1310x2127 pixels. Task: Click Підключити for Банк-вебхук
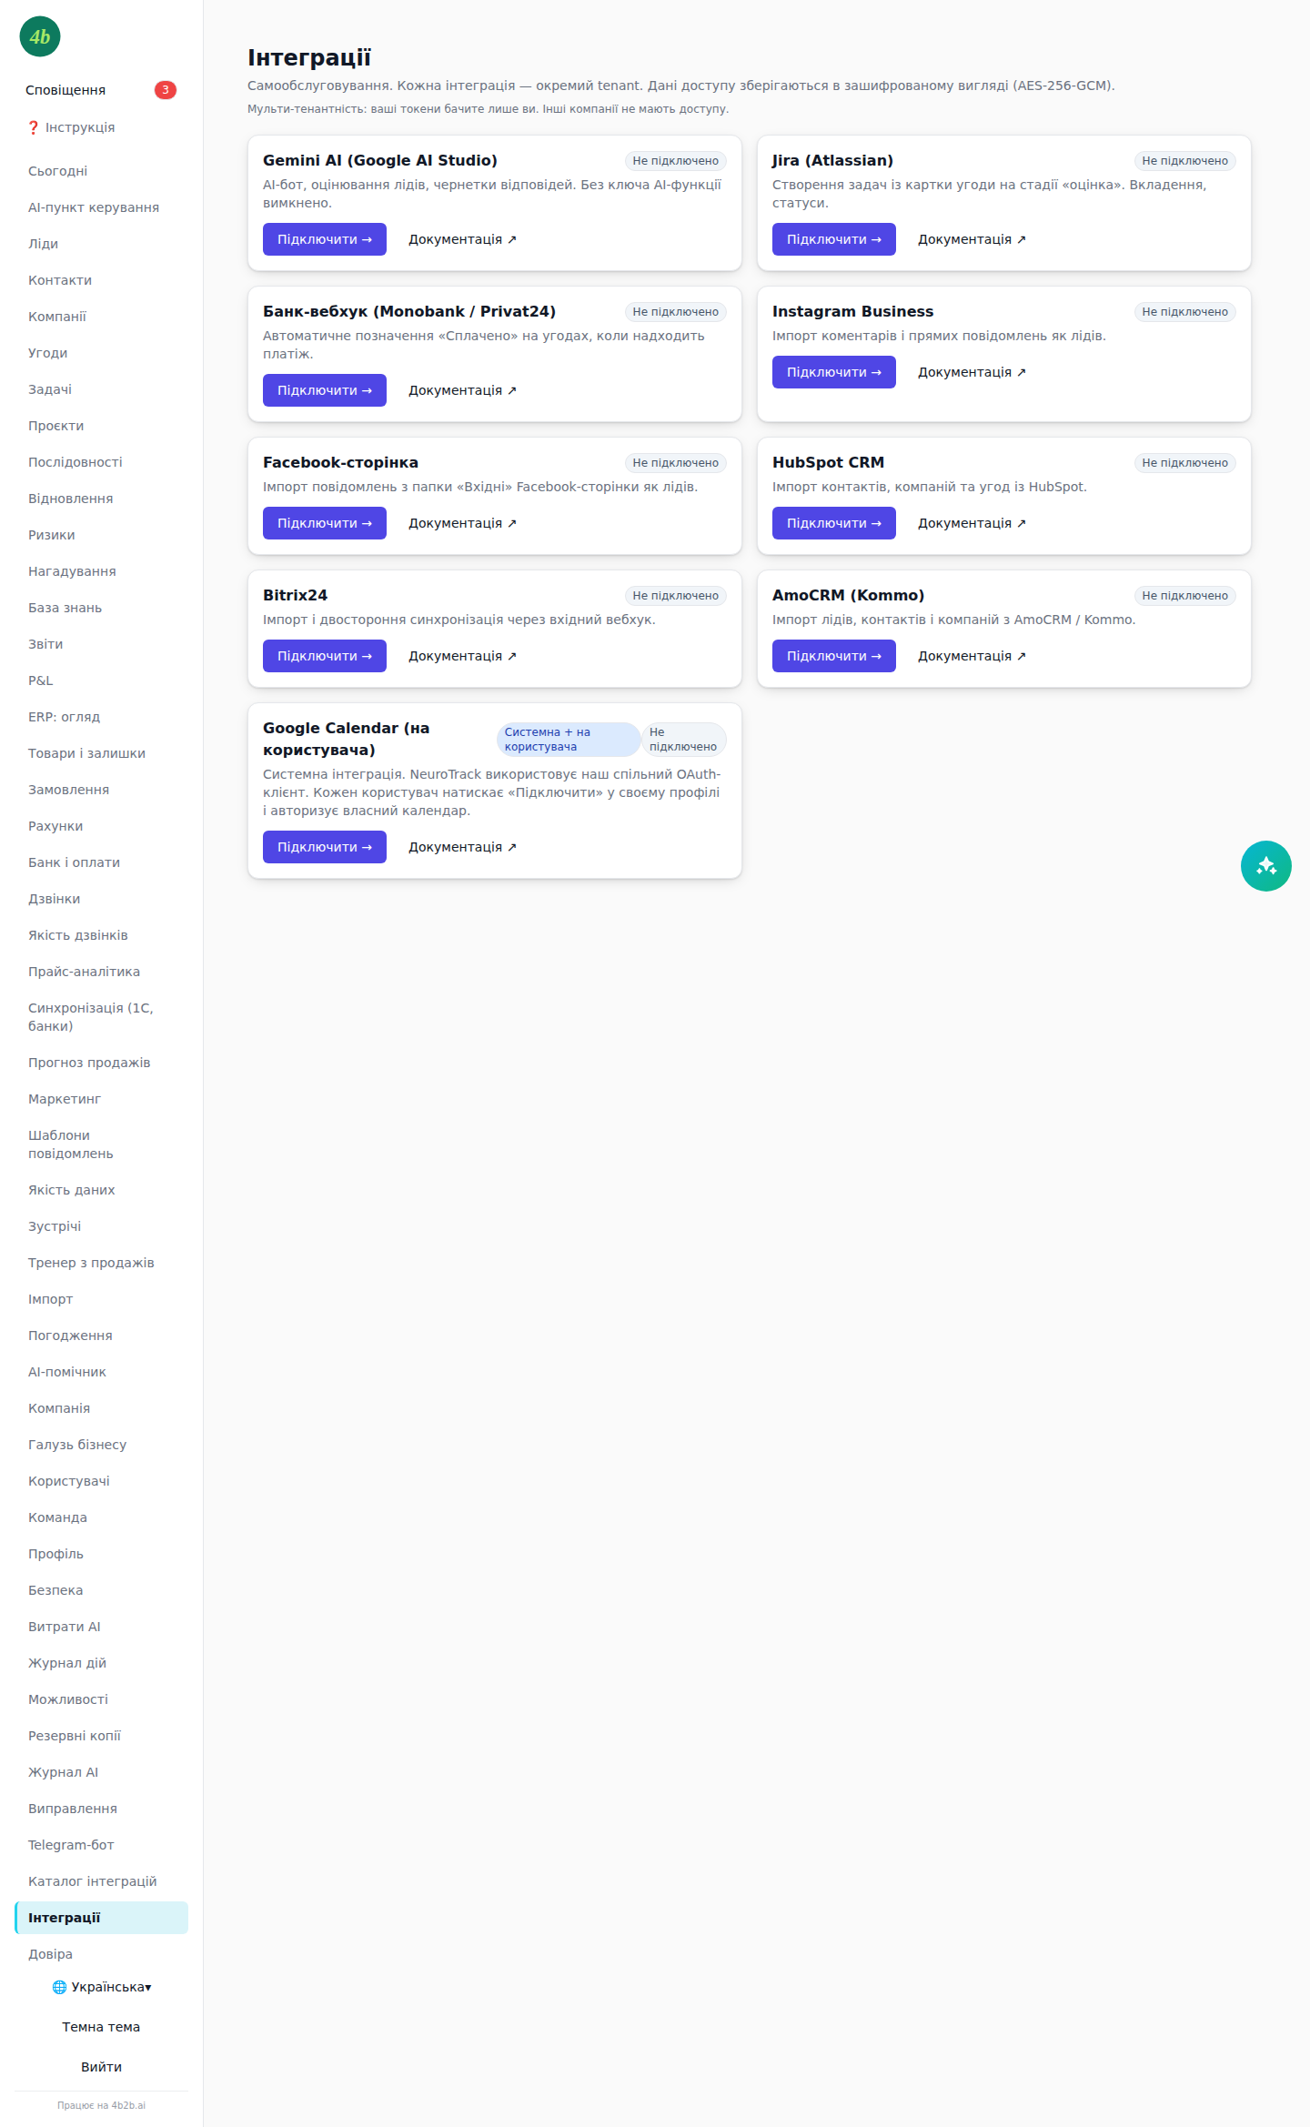(x=325, y=390)
